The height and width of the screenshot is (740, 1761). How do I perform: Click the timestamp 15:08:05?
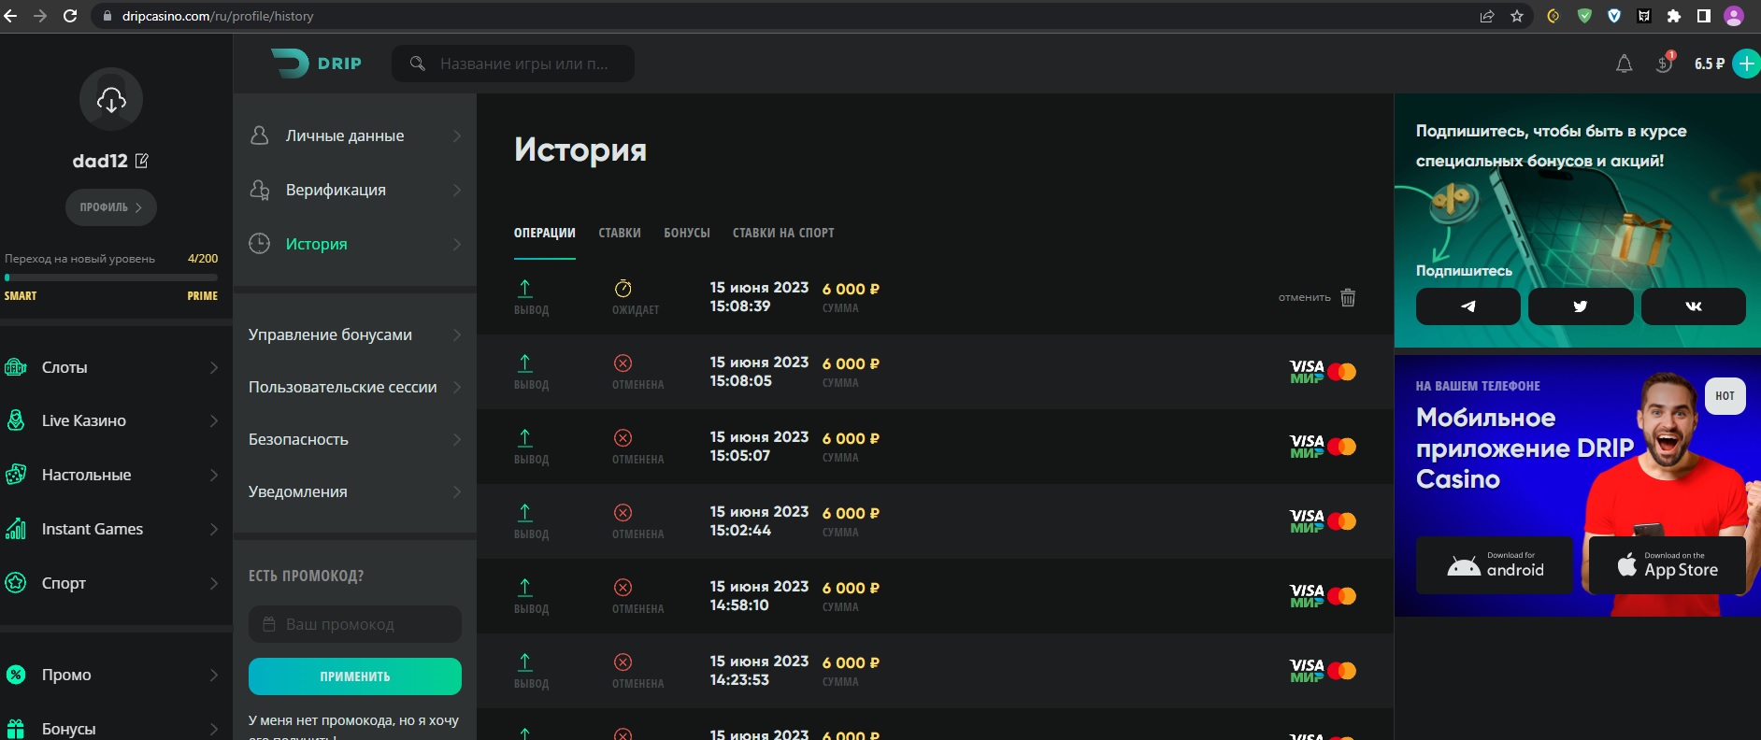tap(741, 381)
